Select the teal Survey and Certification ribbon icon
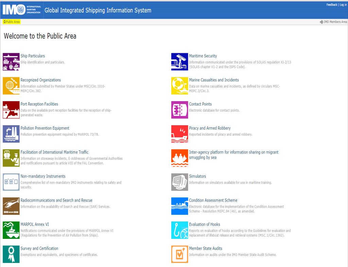Image resolution: width=348 pixels, height=267 pixels. 11,254
